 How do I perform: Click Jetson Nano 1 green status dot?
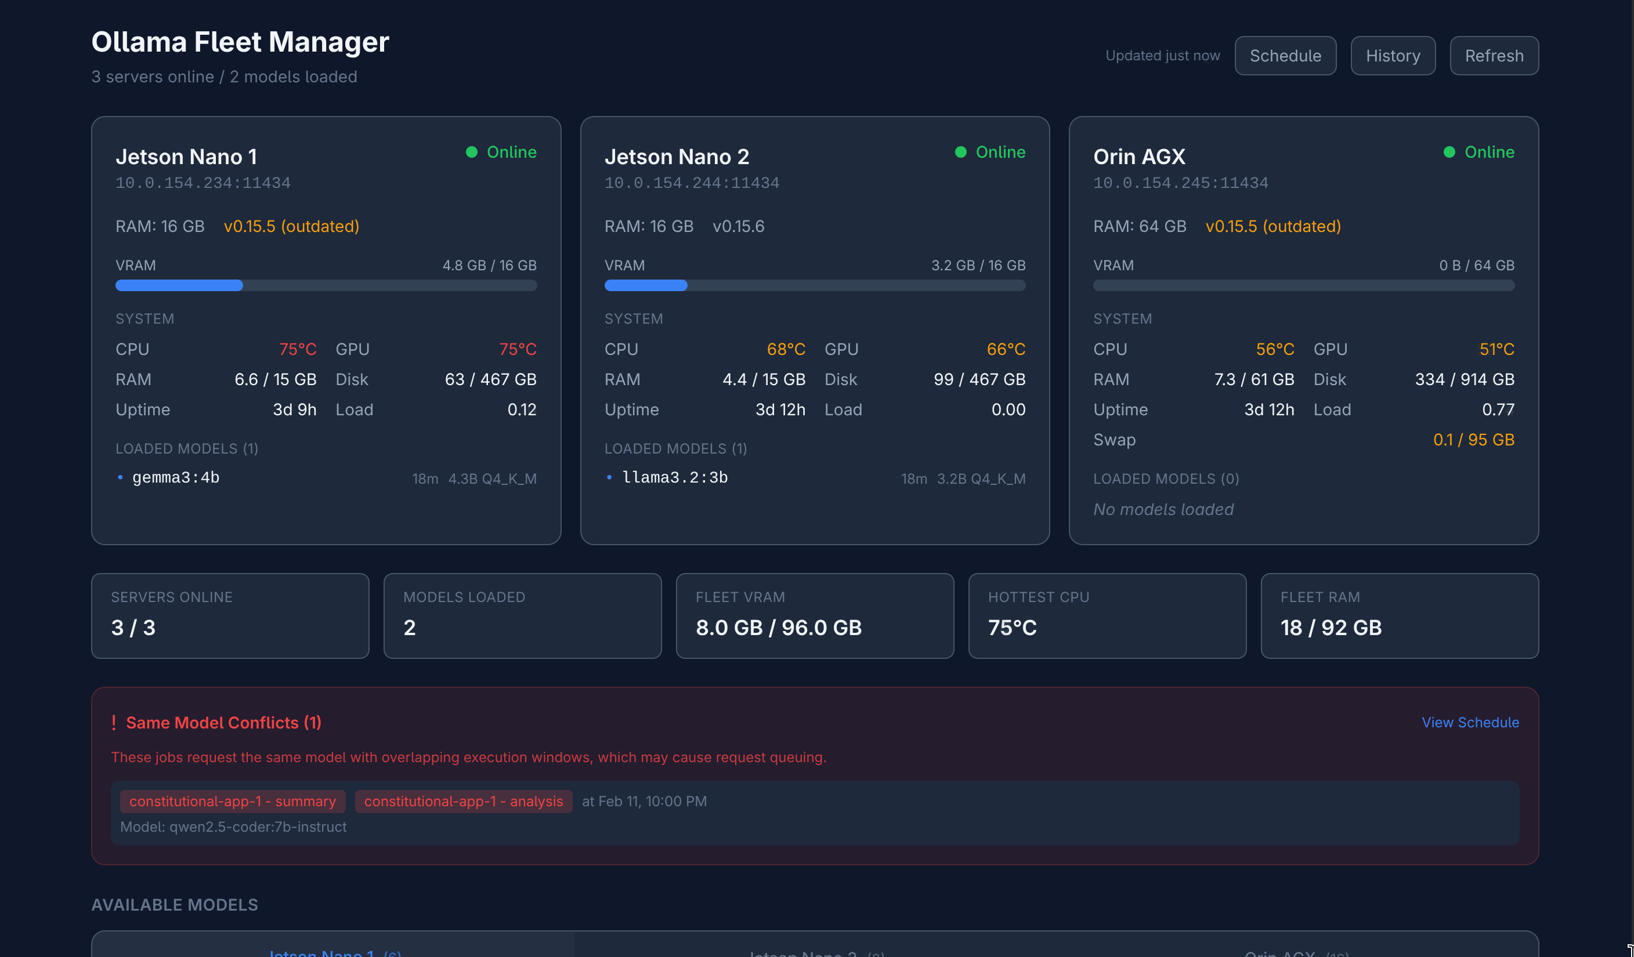(471, 153)
